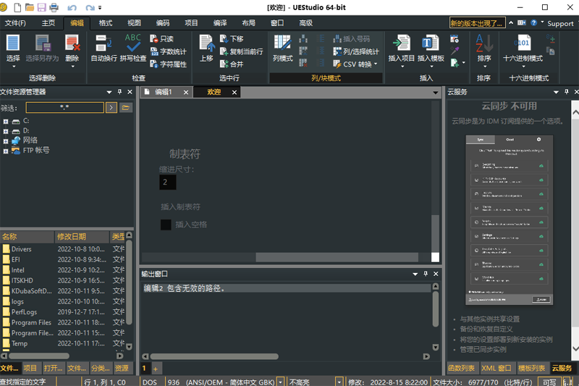The image size is (579, 386).
Task: Click the Move Up (上移) line icon
Action: 206,43
